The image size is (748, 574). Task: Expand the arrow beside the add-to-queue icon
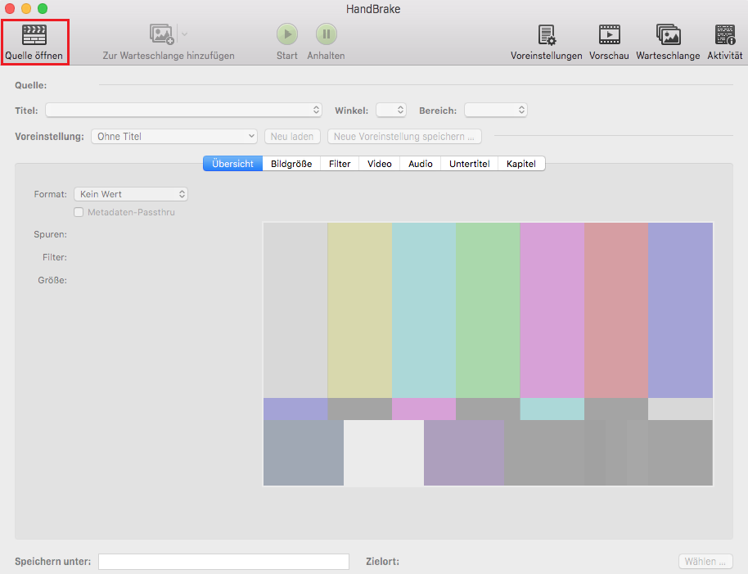184,34
